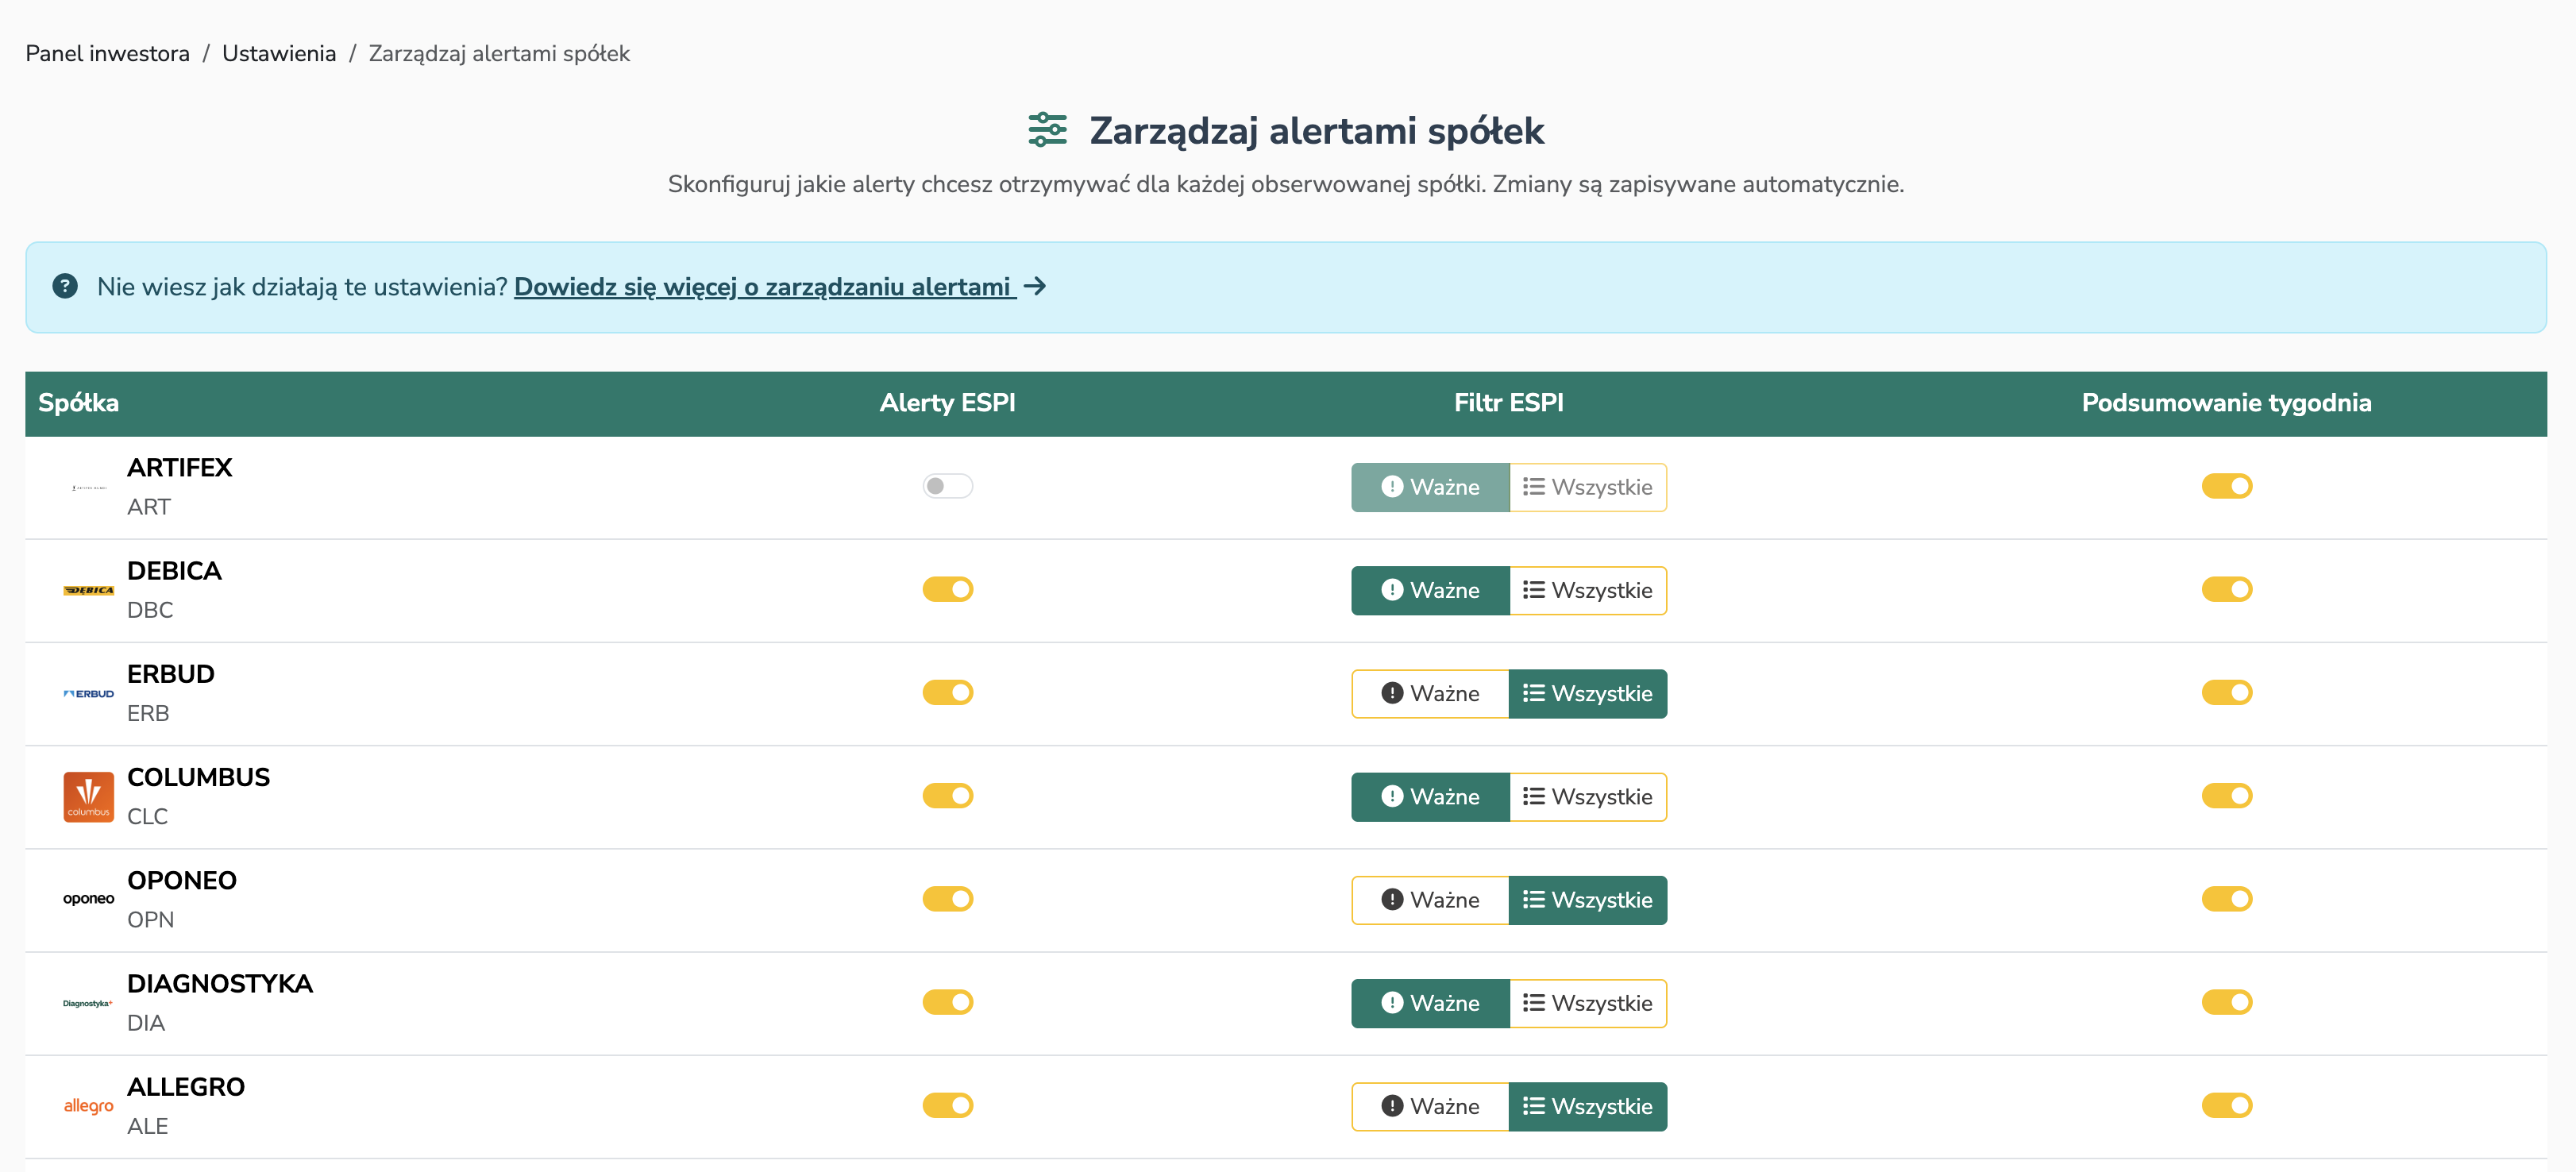2576x1172 pixels.
Task: Click the question mark help icon
Action: point(64,287)
